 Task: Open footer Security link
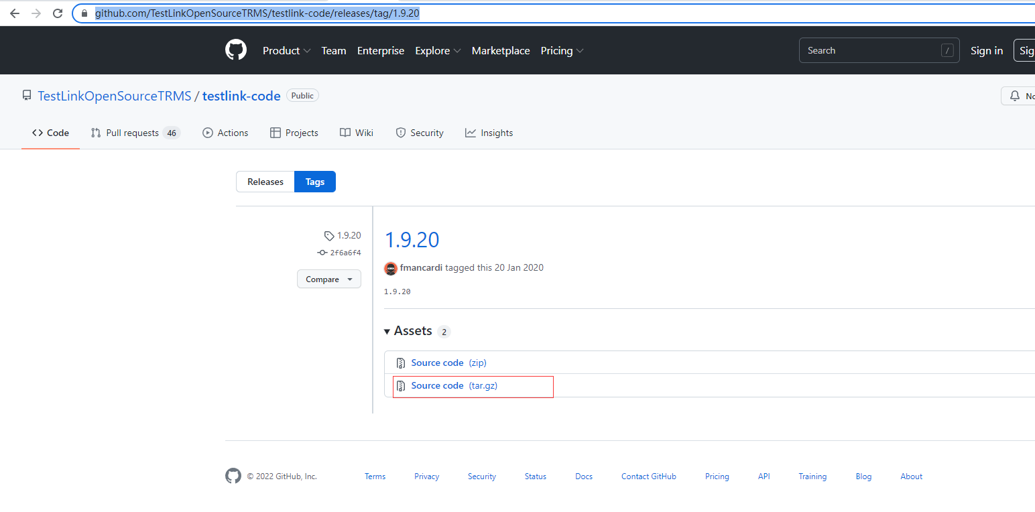pos(482,476)
